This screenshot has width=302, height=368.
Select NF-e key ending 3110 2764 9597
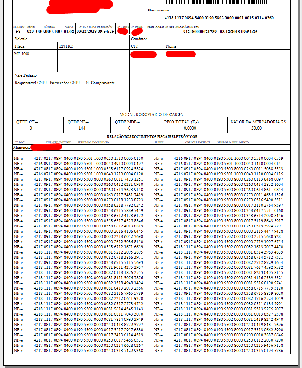click(x=228, y=205)
